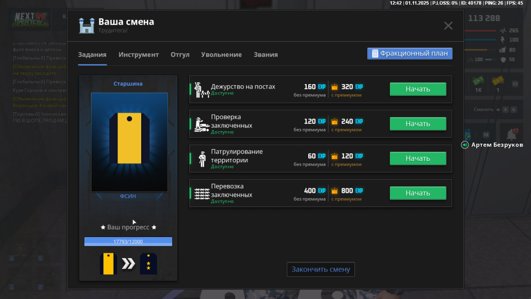Open the Инструмент tab
Viewport: 531px width, 299px height.
point(139,55)
